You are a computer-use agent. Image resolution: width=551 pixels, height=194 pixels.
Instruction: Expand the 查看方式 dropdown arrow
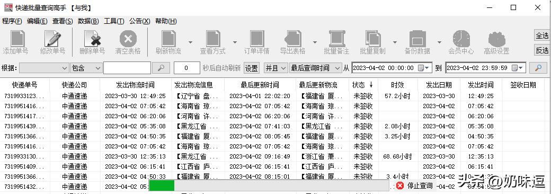[235, 42]
